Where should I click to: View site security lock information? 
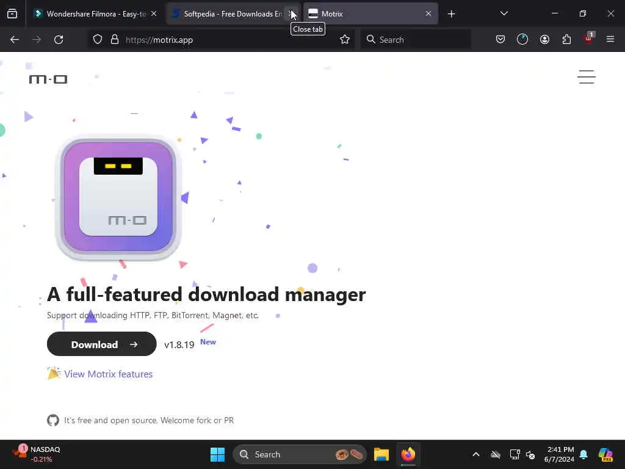pos(115,40)
